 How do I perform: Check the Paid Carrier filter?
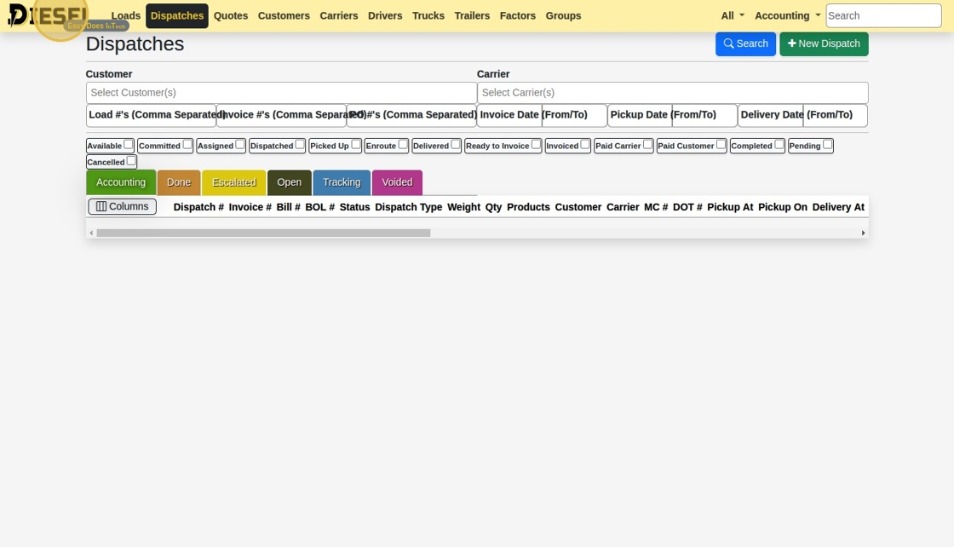(x=648, y=145)
